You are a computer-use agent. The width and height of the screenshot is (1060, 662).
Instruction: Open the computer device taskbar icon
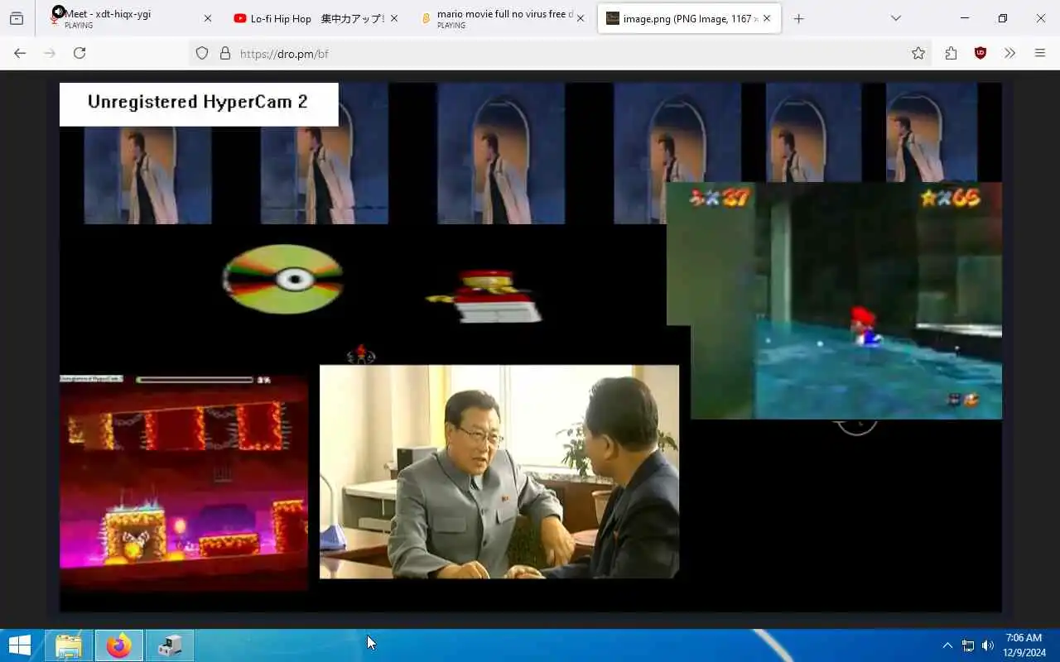(x=170, y=645)
